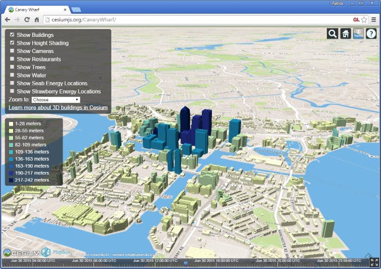Reload the Canary Wharf page
381x269 pixels.
point(27,20)
